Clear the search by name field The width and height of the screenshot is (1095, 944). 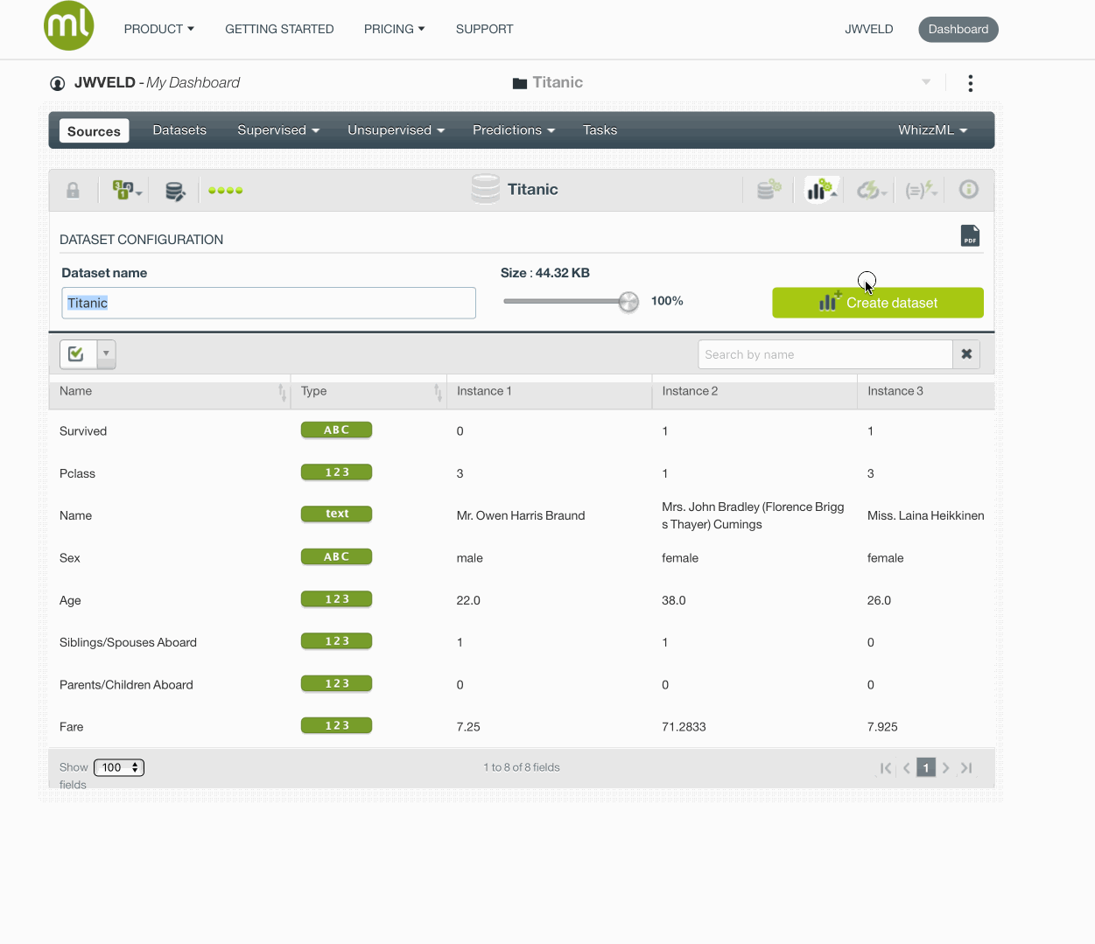point(966,354)
